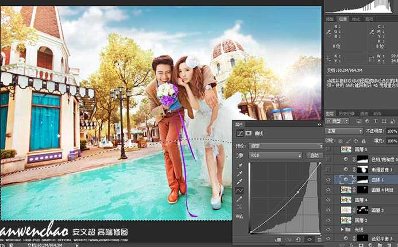Delete the adjustment layer via trash icon

coord(319,240)
